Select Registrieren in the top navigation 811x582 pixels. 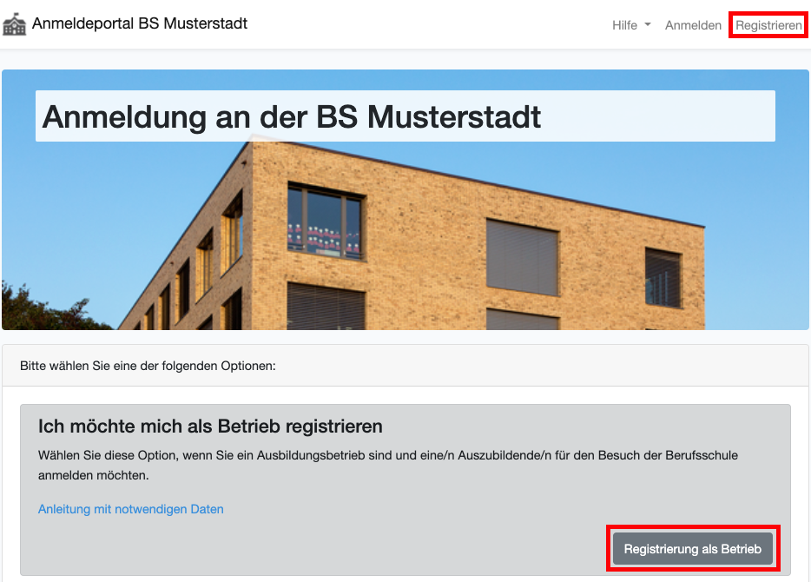click(768, 25)
